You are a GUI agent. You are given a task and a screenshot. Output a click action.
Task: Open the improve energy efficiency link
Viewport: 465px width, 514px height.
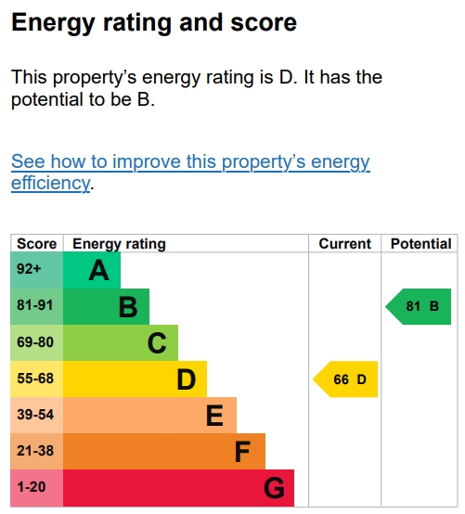[x=190, y=172]
